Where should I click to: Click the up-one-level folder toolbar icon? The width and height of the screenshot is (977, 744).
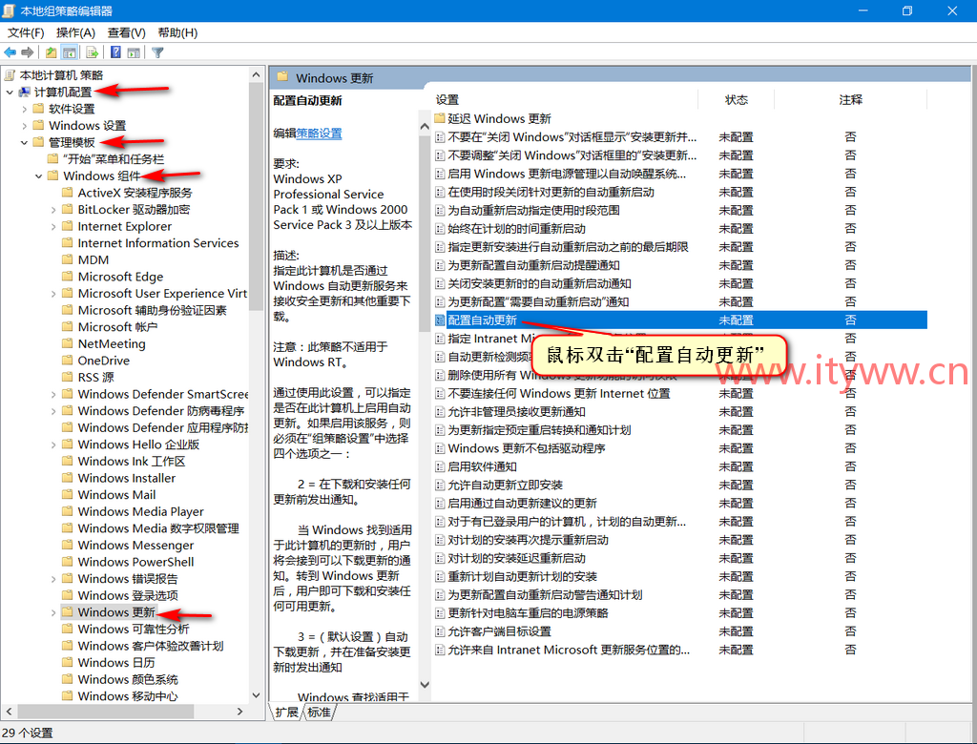point(52,53)
